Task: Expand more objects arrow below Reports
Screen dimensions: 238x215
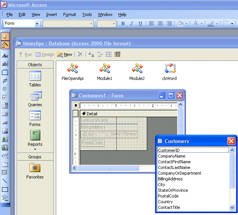Action: pos(35,149)
